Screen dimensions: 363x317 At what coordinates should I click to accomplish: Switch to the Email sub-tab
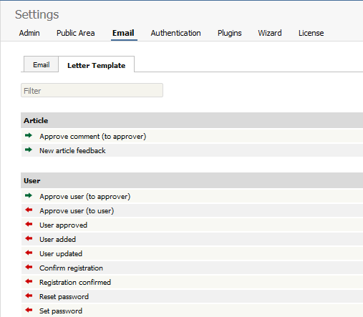[42, 64]
